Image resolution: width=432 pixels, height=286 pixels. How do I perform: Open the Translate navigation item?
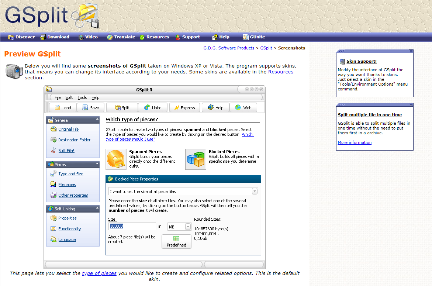coord(121,37)
